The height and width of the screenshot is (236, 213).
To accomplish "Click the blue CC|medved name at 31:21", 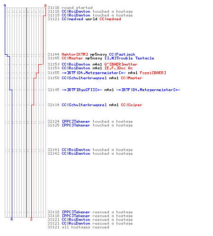I will [x=72, y=19].
